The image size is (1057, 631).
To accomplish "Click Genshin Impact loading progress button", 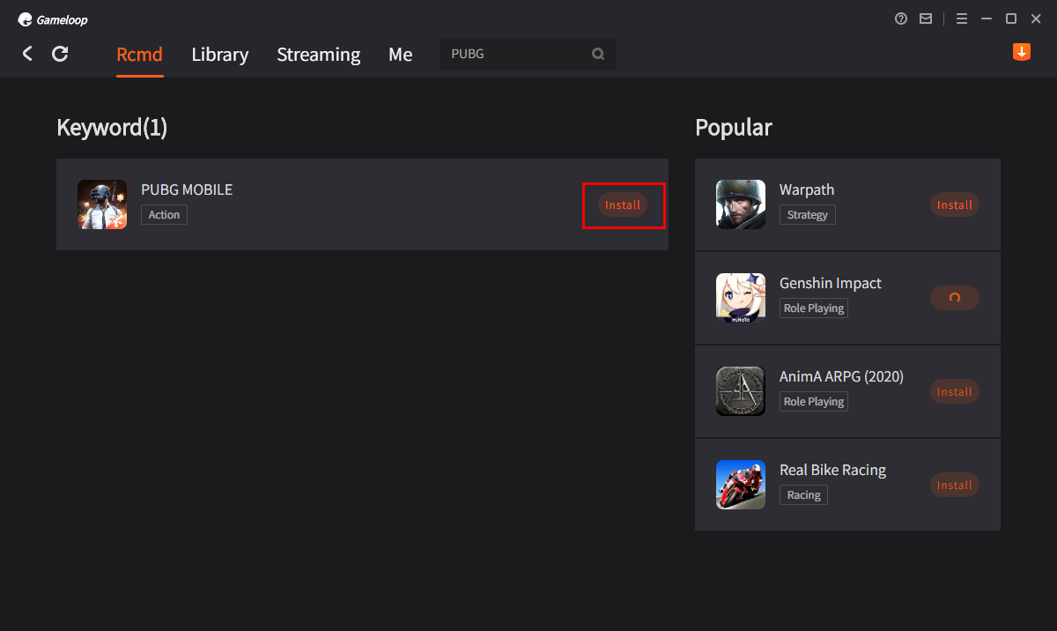I will (954, 298).
